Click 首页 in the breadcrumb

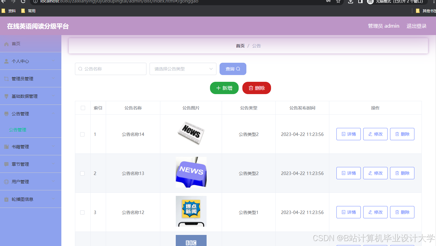pos(240,46)
